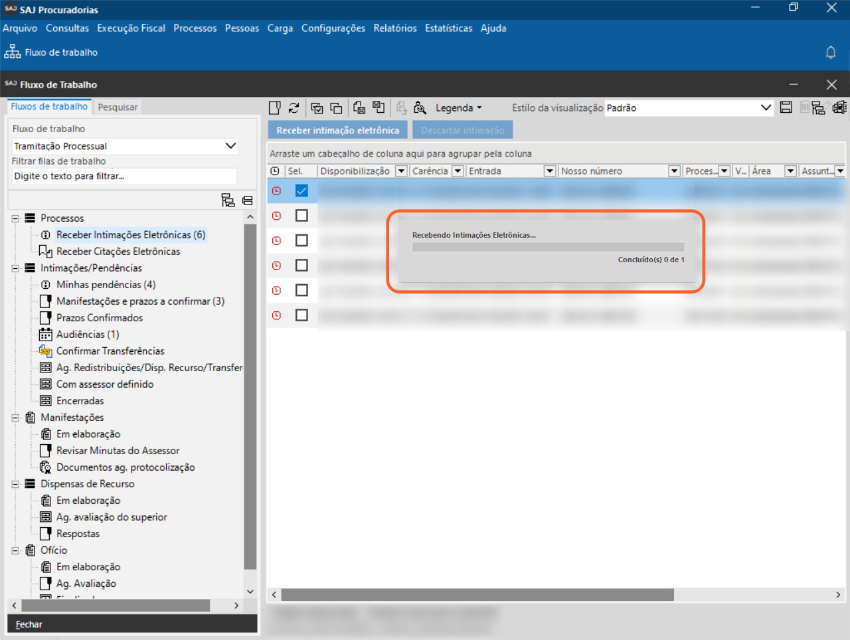Open the Execução Fiscal menu
The image size is (850, 640).
(131, 29)
